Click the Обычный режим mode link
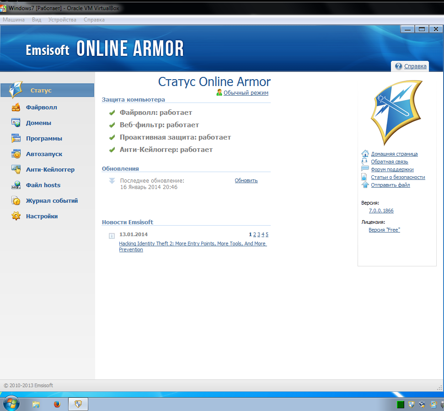This screenshot has height=411, width=444. point(246,93)
